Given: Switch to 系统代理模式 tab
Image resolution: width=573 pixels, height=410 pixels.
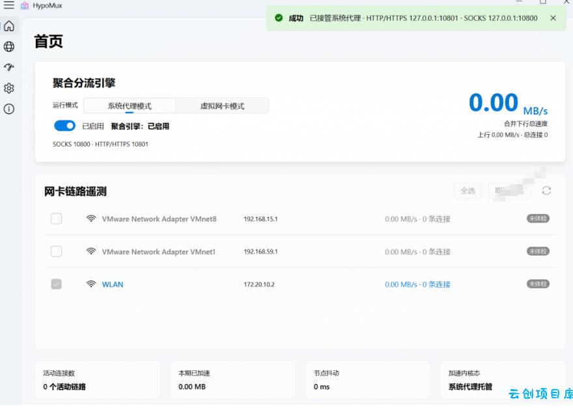Looking at the screenshot, I should tap(130, 106).
